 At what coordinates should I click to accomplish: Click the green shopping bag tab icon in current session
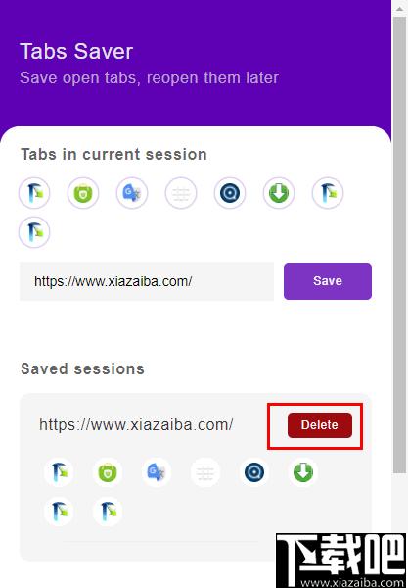(x=83, y=193)
